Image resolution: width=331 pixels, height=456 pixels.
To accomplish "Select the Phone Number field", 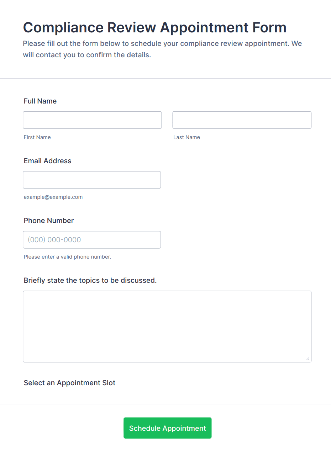I will point(92,239).
